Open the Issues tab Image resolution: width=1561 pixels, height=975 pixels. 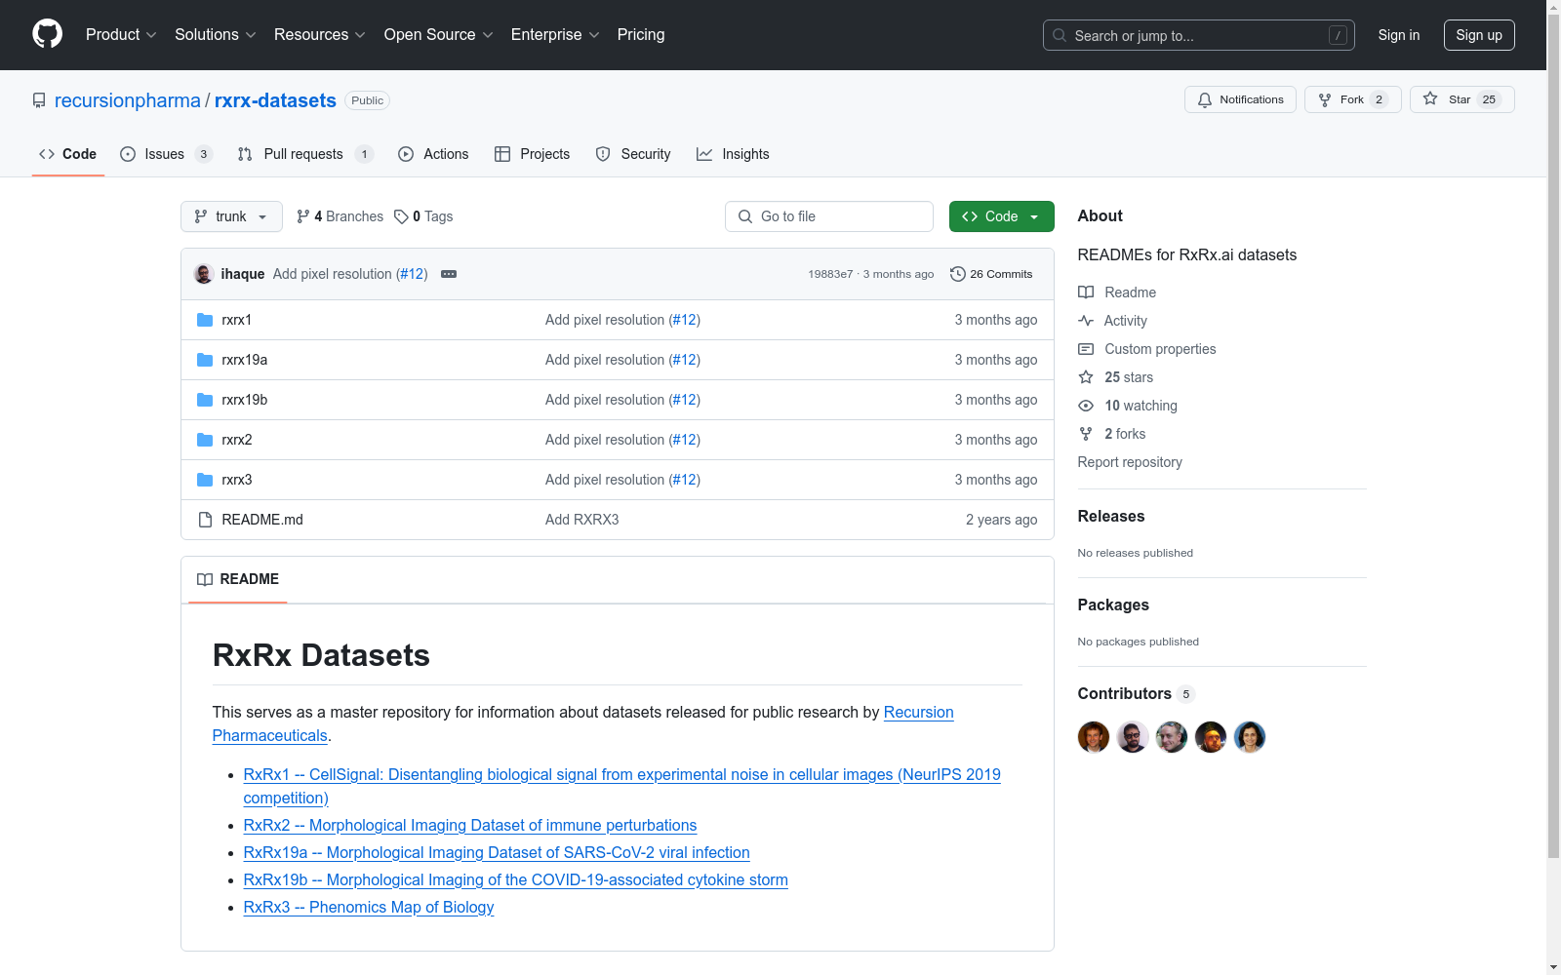click(165, 154)
